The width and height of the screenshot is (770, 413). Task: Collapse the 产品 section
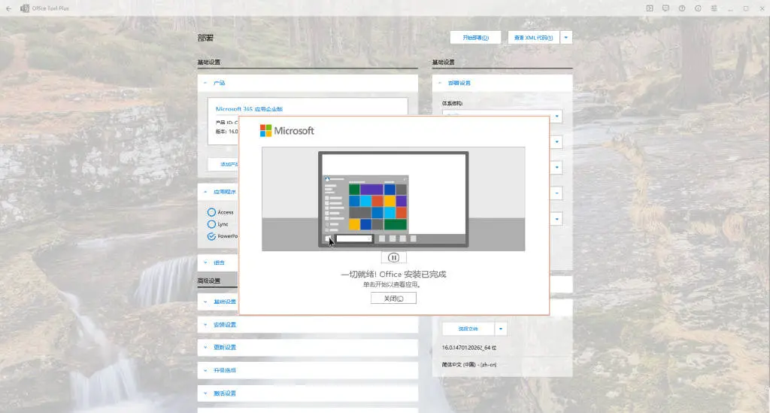pos(308,83)
